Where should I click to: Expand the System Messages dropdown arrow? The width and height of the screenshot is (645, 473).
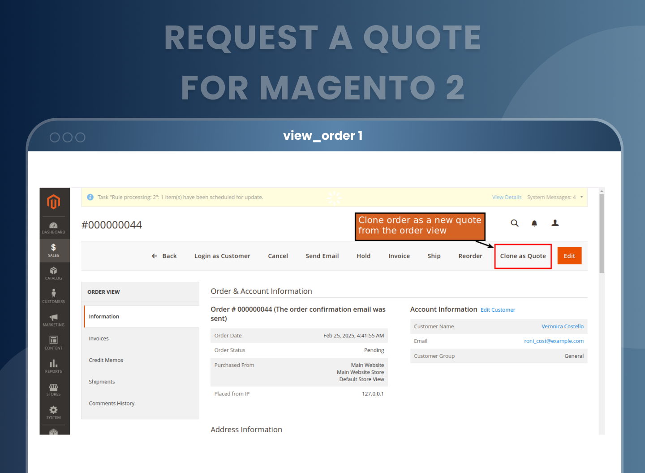pyautogui.click(x=581, y=197)
